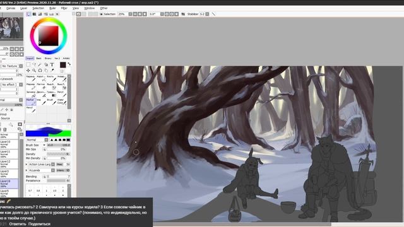Click the foreground color swatch

point(63,65)
